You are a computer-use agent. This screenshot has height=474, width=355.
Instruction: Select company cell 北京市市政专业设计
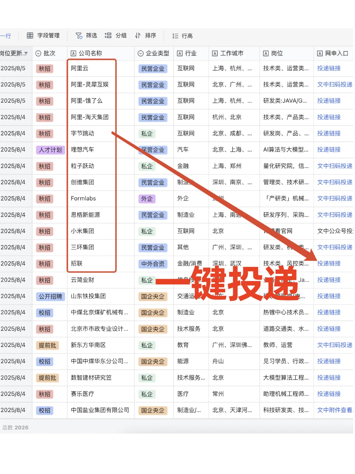click(x=101, y=329)
